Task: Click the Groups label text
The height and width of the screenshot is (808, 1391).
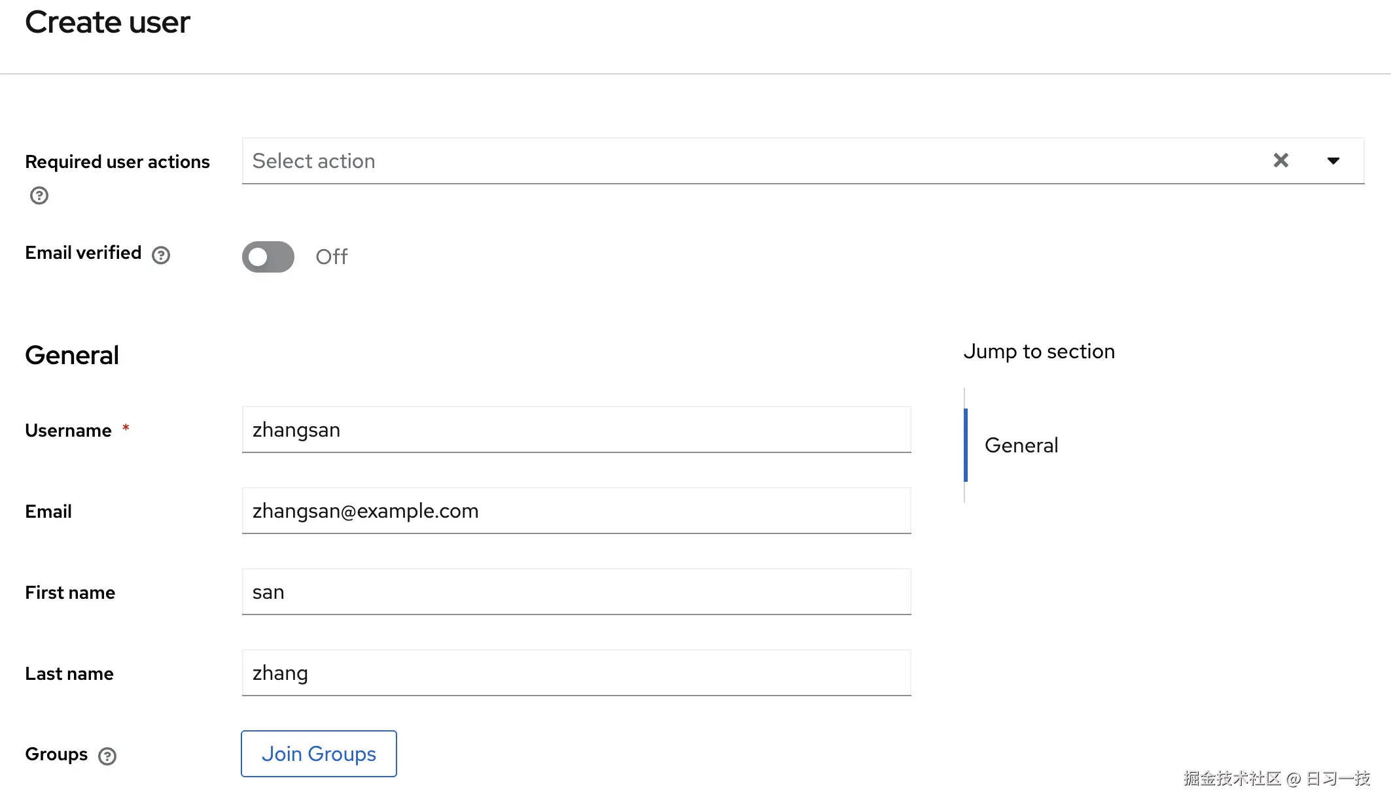Action: (56, 754)
